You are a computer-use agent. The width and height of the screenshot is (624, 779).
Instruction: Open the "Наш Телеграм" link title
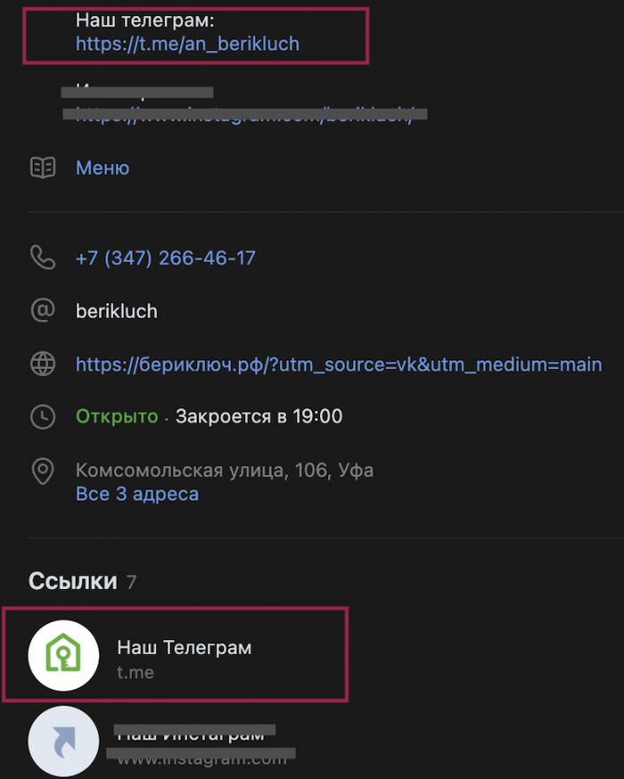185,648
